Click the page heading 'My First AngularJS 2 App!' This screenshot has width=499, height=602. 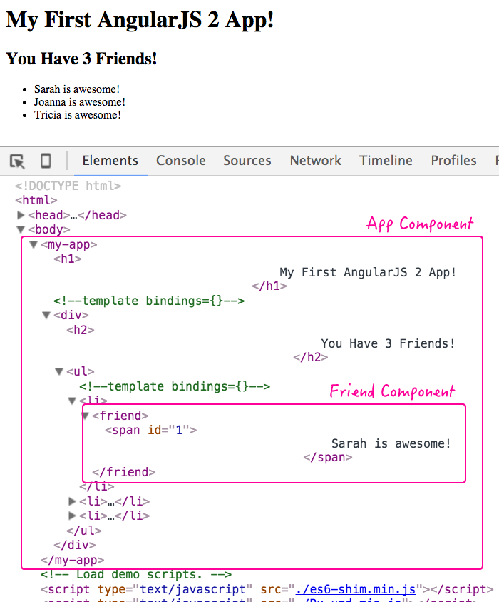tap(140, 19)
